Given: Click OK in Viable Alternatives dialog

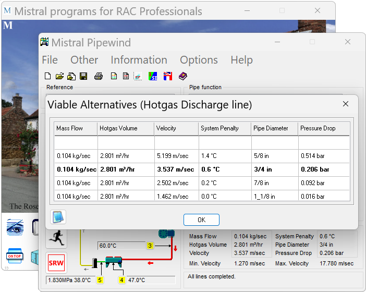Looking at the screenshot, I should coord(201,220).
